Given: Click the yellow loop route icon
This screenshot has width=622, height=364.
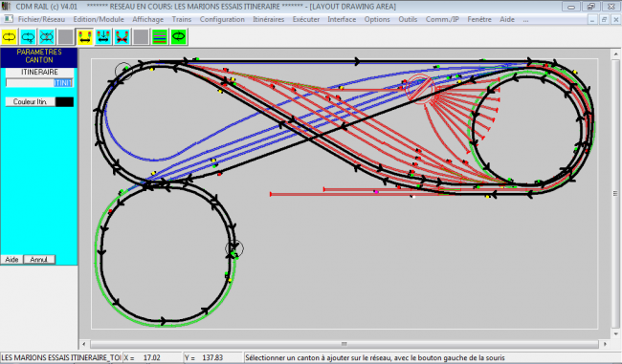Looking at the screenshot, I should point(10,37).
